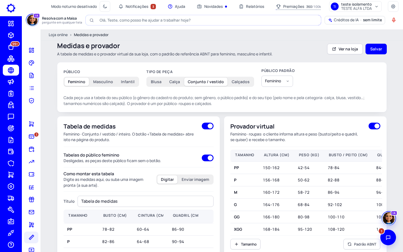403x252 pixels.
Task: Open the Público padrão Feminino dropdown
Action: tap(277, 81)
